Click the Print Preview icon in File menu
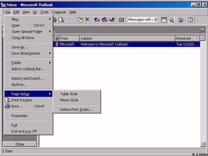The width and height of the screenshot is (208, 156). pyautogui.click(x=7, y=100)
